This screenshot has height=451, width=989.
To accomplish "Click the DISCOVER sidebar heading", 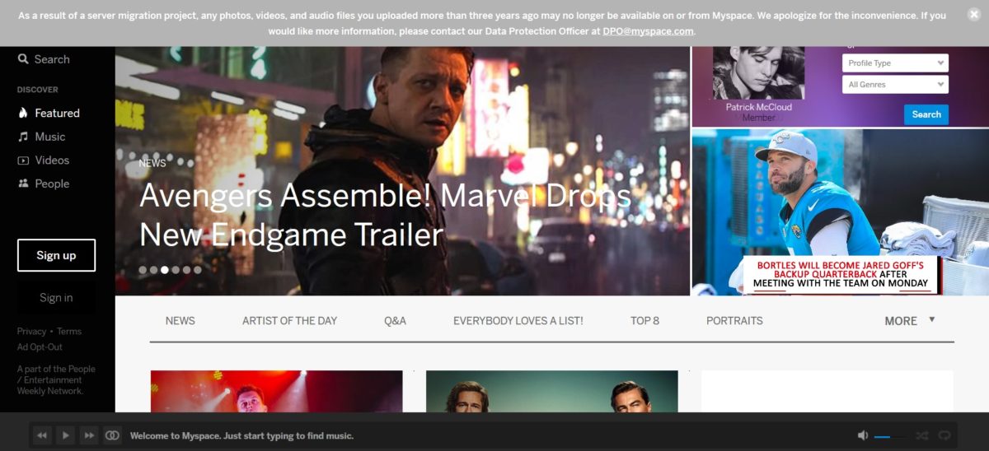I will click(x=38, y=90).
